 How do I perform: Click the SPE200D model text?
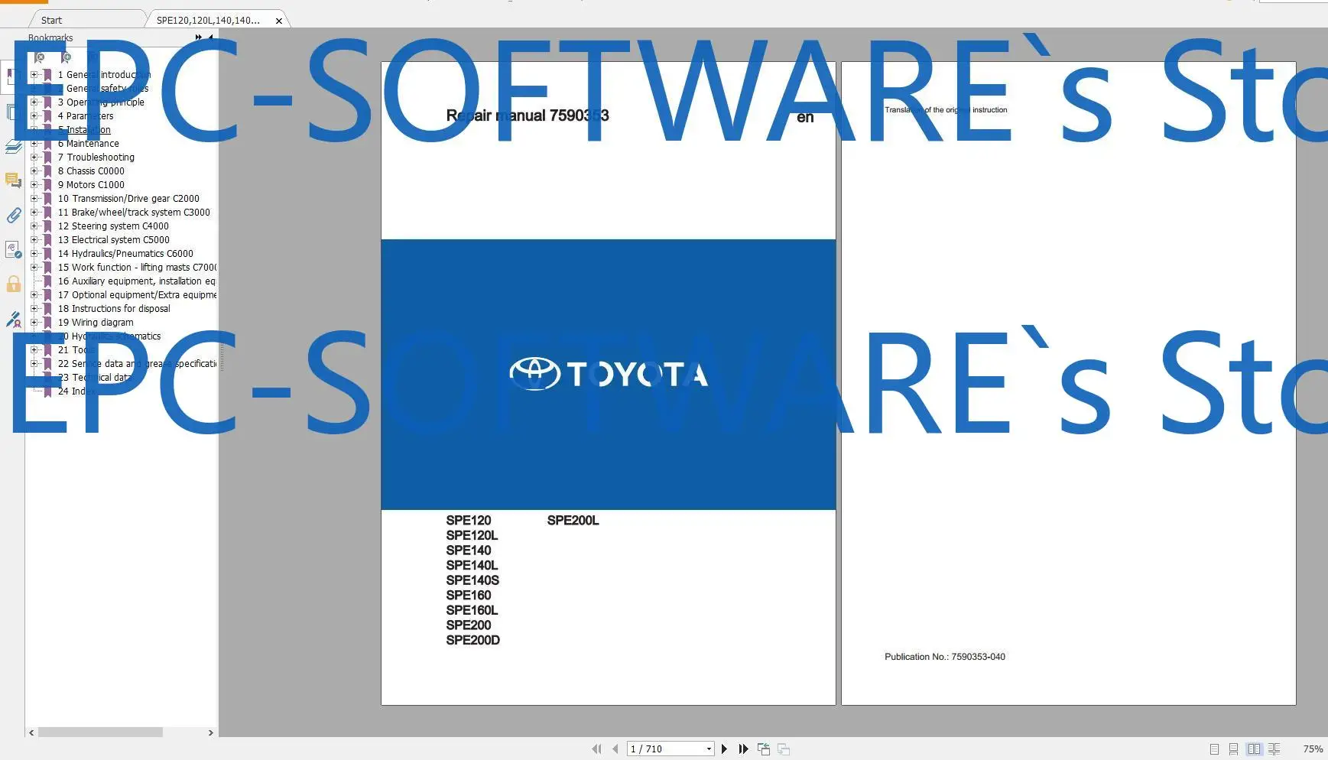point(473,640)
